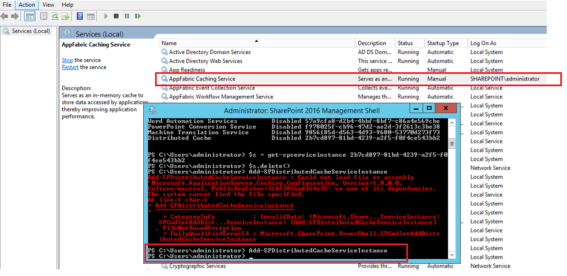Click the Start Service play icon
Image resolution: width=567 pixels, height=276 pixels.
coord(106,16)
